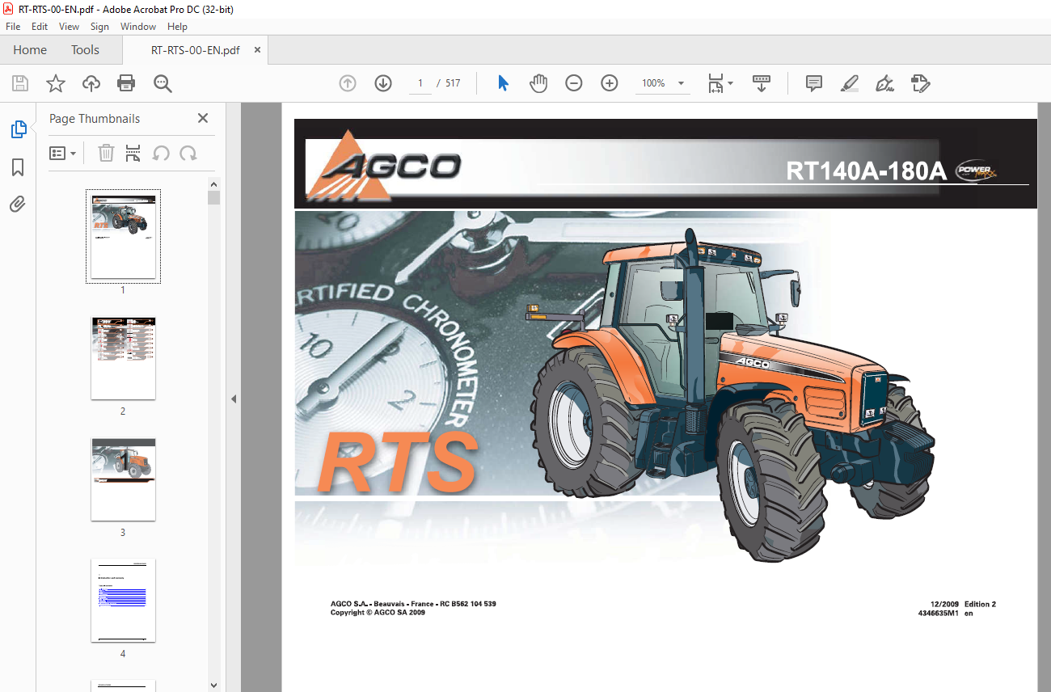Click the page number input field
This screenshot has width=1051, height=692.
[x=420, y=83]
